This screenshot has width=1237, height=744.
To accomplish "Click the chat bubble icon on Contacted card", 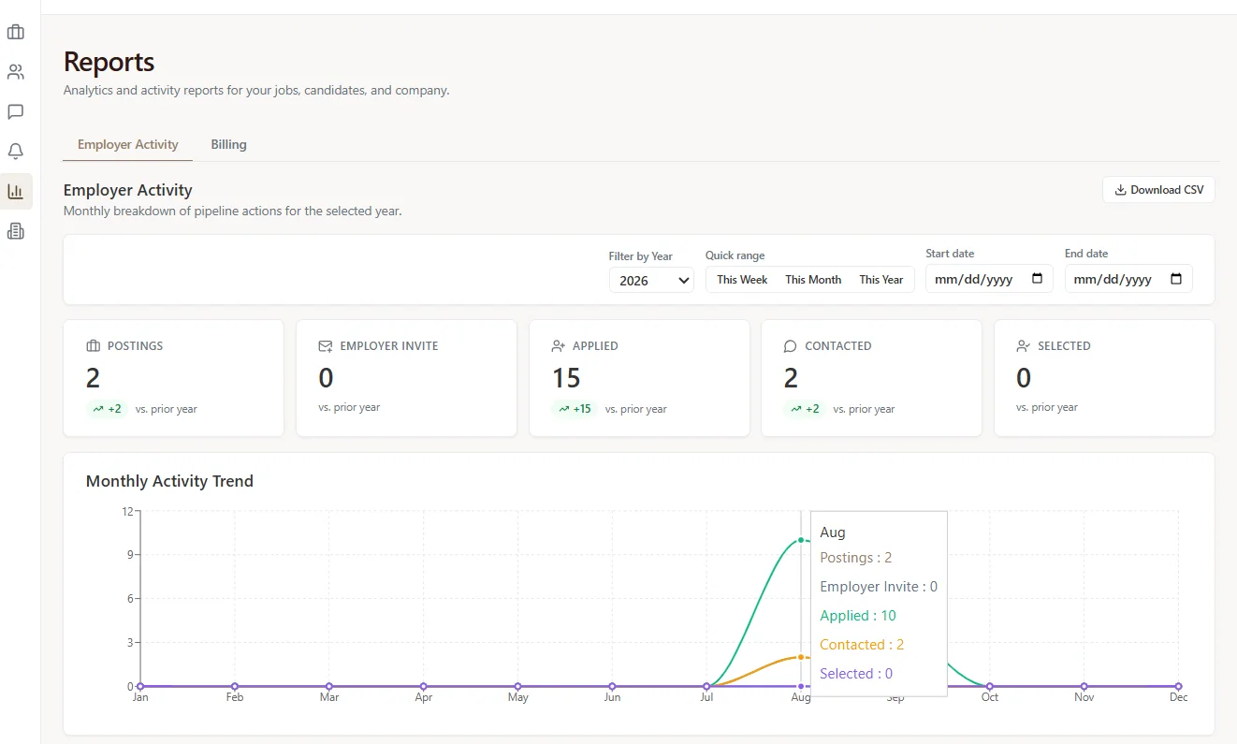I will pos(791,346).
